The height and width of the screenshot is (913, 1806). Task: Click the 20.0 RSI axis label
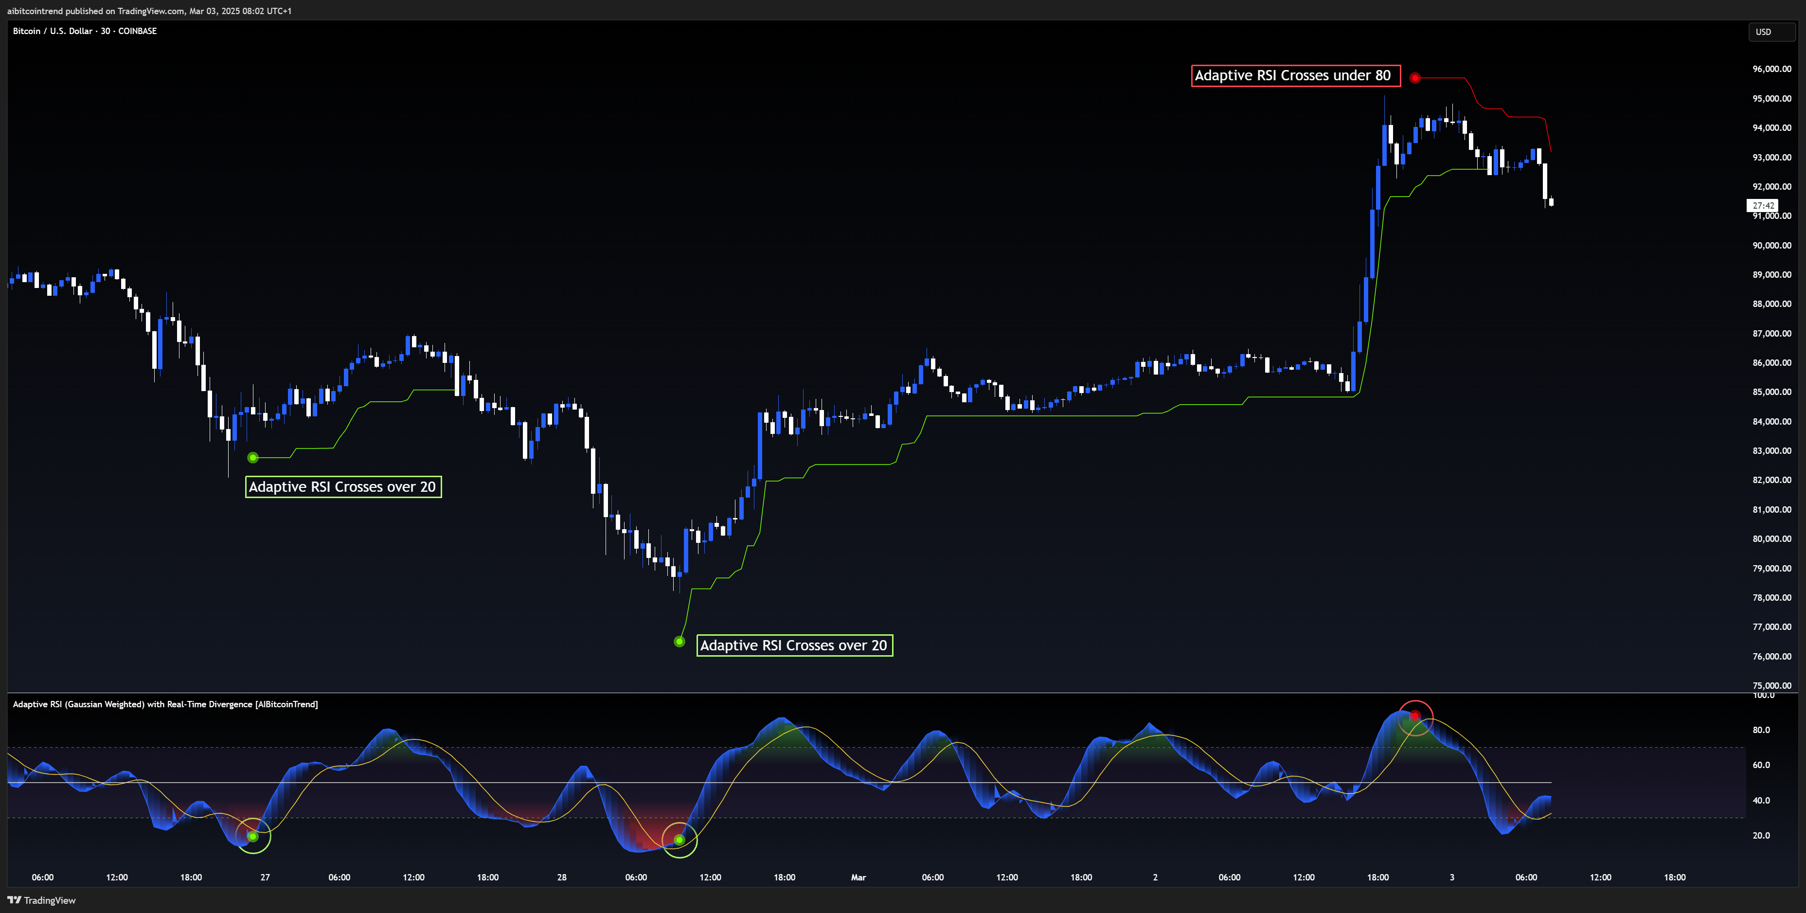tap(1761, 835)
